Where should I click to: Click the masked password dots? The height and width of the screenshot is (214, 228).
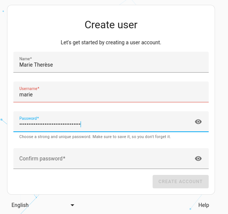[50, 124]
